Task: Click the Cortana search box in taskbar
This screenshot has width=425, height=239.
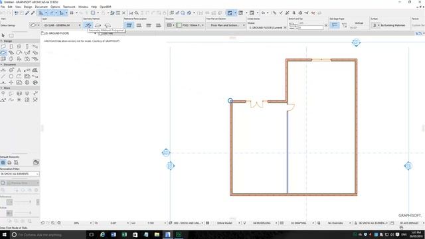Action: pyautogui.click(x=48, y=234)
